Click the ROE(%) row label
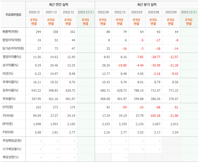Screen dimensions: 201x163 tap(8, 74)
